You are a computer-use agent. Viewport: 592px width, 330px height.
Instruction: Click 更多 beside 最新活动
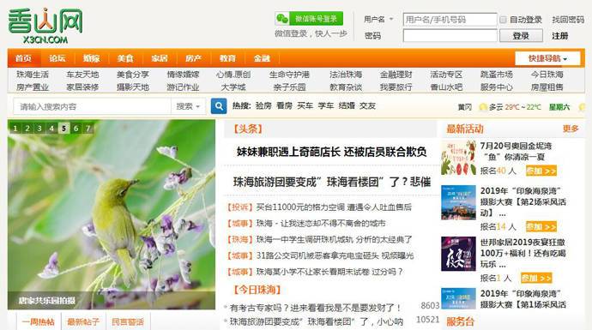[x=571, y=129]
